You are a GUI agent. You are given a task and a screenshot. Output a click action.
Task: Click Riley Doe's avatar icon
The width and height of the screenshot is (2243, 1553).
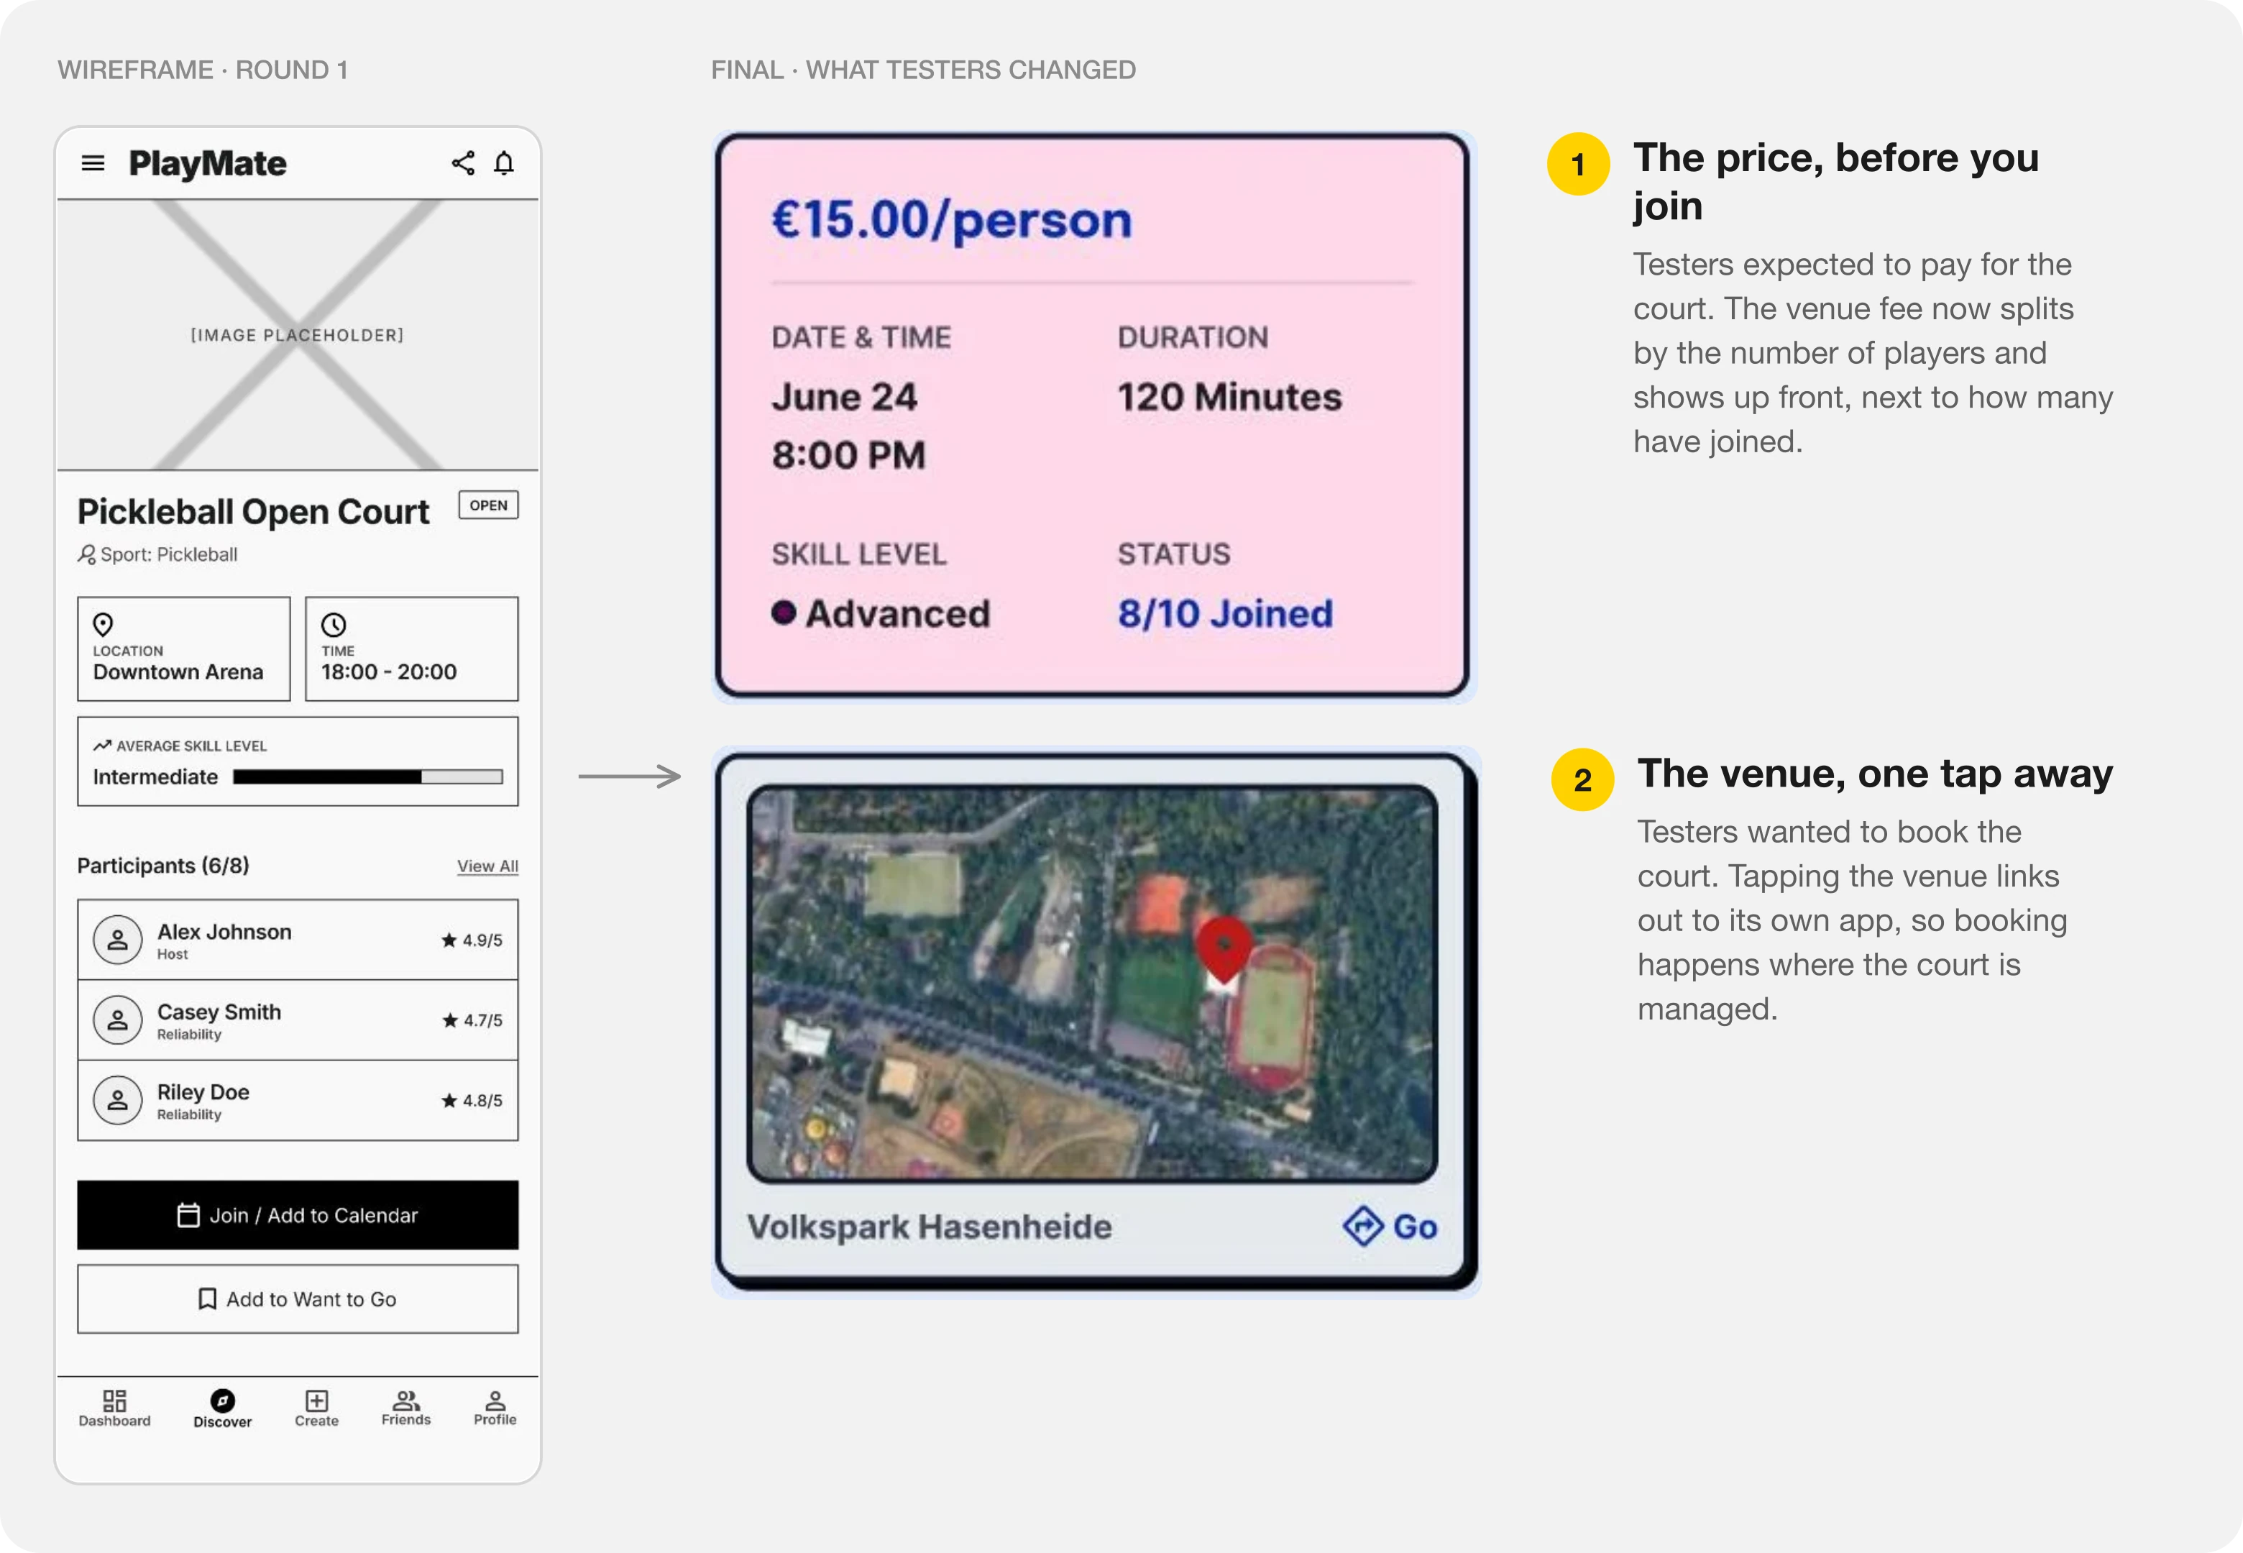[x=118, y=1101]
